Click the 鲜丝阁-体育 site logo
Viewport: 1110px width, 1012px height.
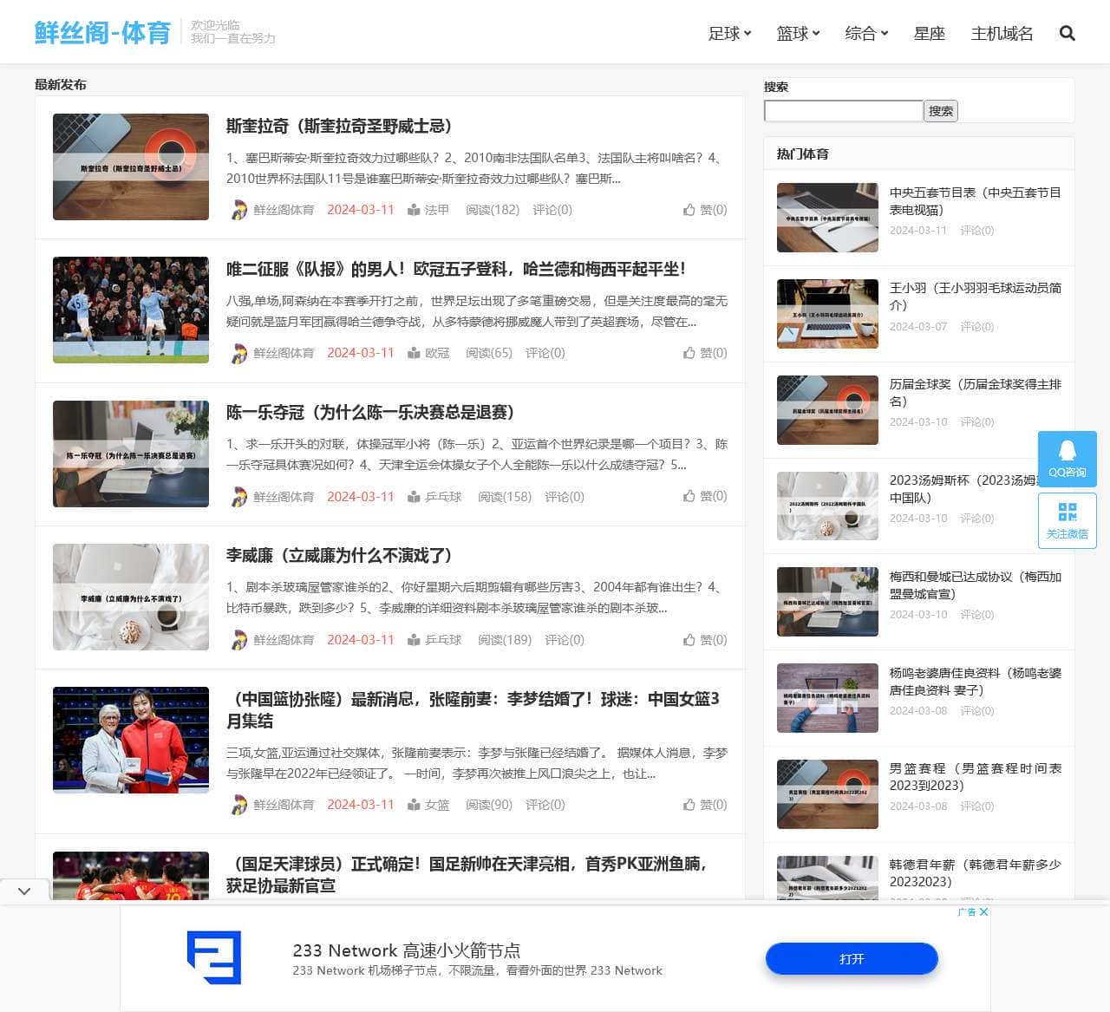102,32
